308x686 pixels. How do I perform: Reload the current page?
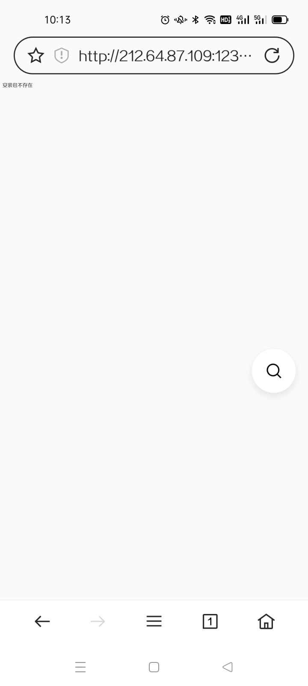click(272, 56)
